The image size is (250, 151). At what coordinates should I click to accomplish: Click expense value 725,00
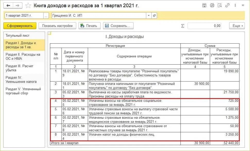point(234,100)
